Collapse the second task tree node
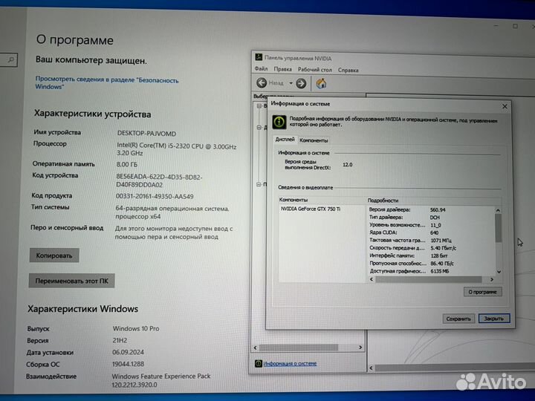 click(x=259, y=127)
